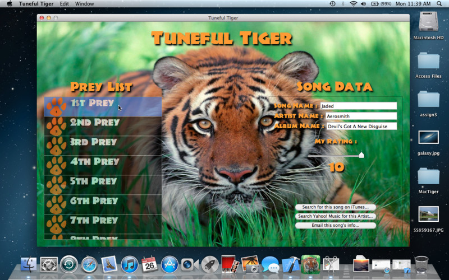Click the paw print next to 3rd Prey
The height and width of the screenshot is (280, 449).
(56, 146)
